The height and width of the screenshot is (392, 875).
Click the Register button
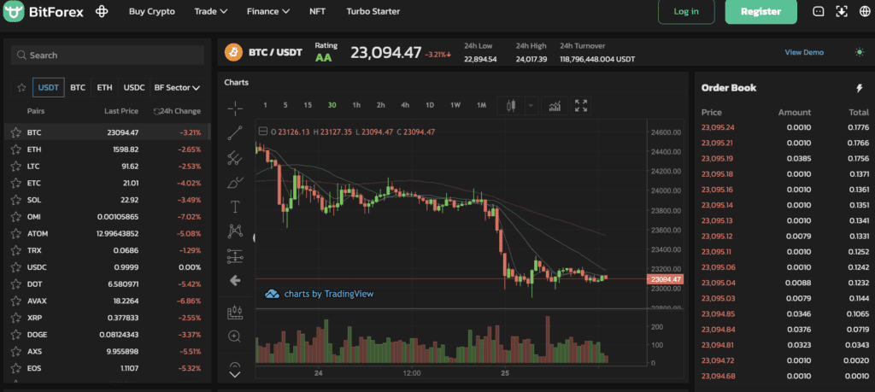pyautogui.click(x=761, y=11)
